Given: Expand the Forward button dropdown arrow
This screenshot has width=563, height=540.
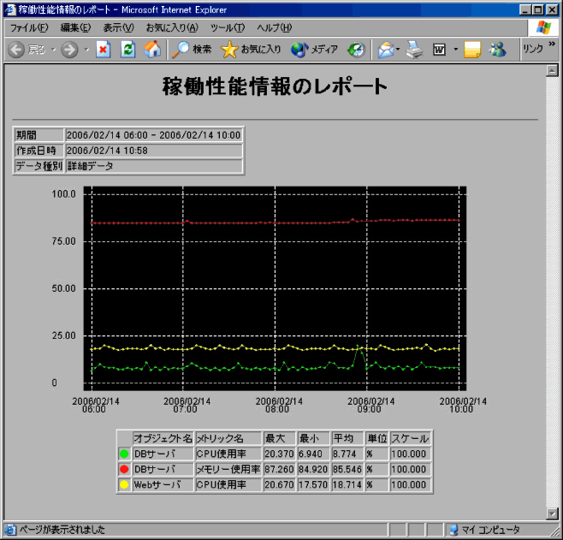Looking at the screenshot, I should (x=86, y=50).
